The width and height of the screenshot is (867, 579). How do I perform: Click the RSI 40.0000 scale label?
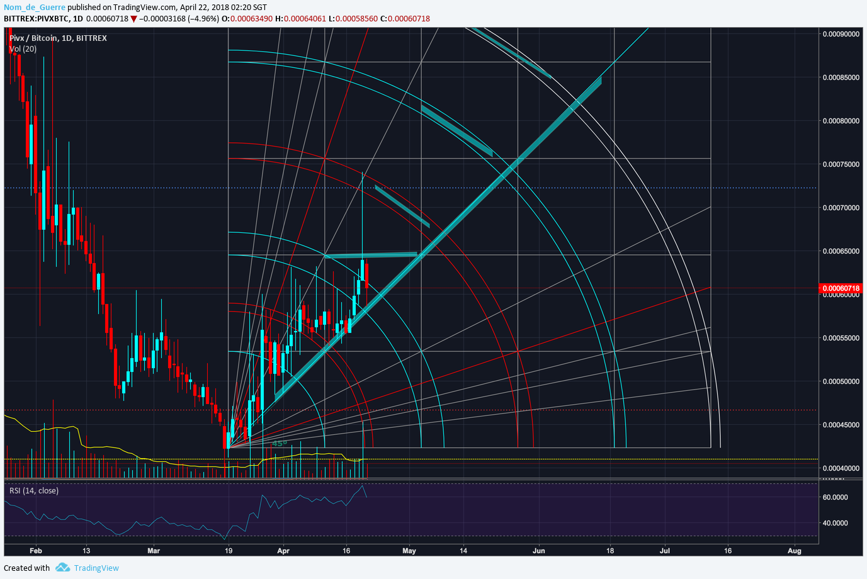(x=835, y=523)
